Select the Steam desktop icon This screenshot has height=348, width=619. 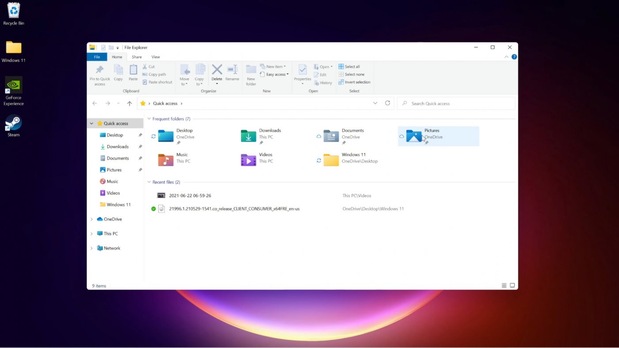pyautogui.click(x=14, y=126)
